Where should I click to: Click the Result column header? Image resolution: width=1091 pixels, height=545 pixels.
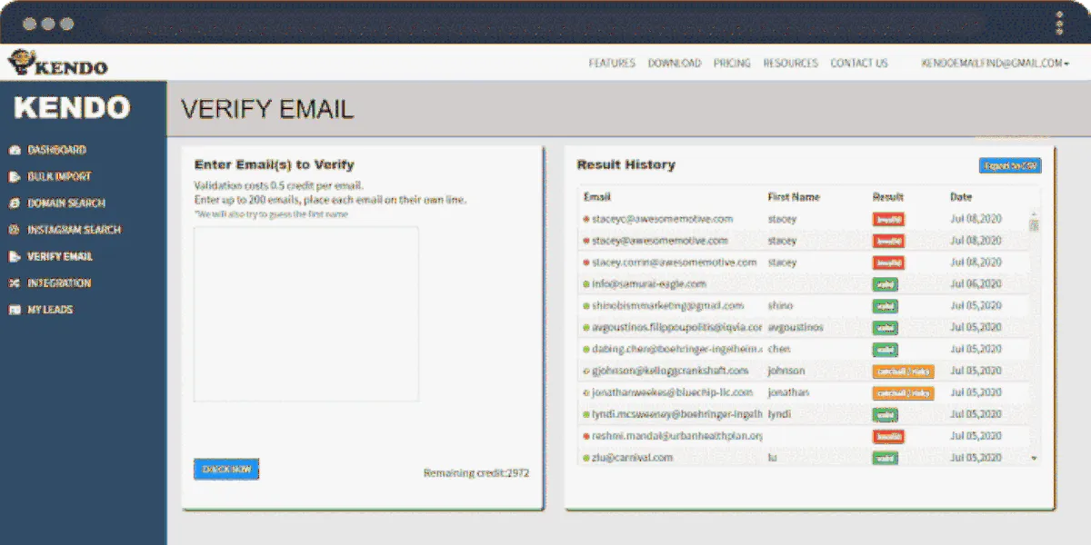click(887, 197)
